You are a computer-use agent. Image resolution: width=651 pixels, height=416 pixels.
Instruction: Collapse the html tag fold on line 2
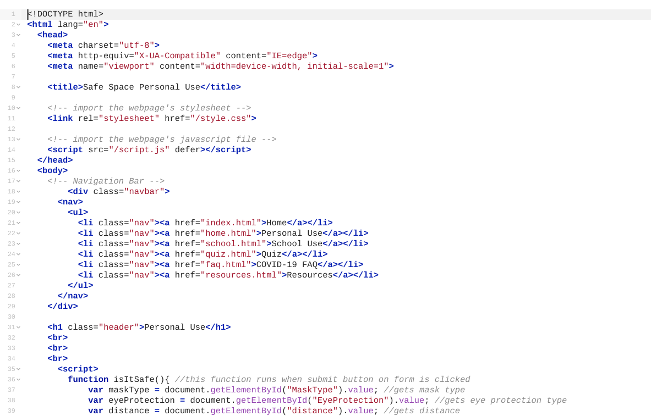18,25
